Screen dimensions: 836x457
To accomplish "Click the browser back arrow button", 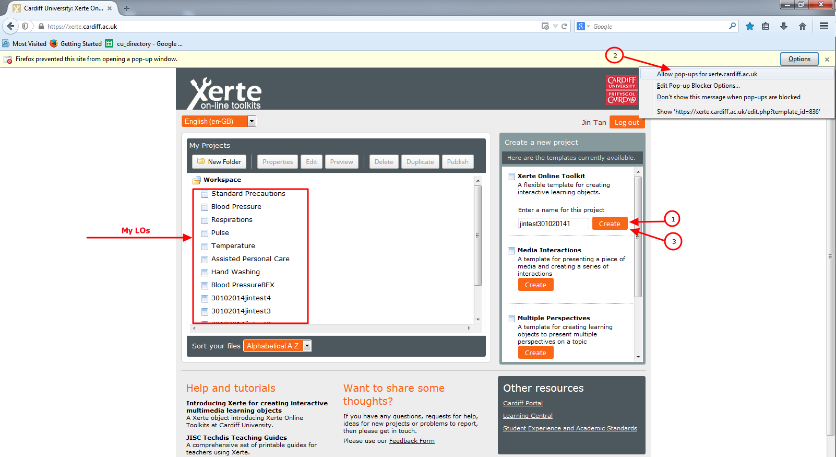I will [x=10, y=26].
